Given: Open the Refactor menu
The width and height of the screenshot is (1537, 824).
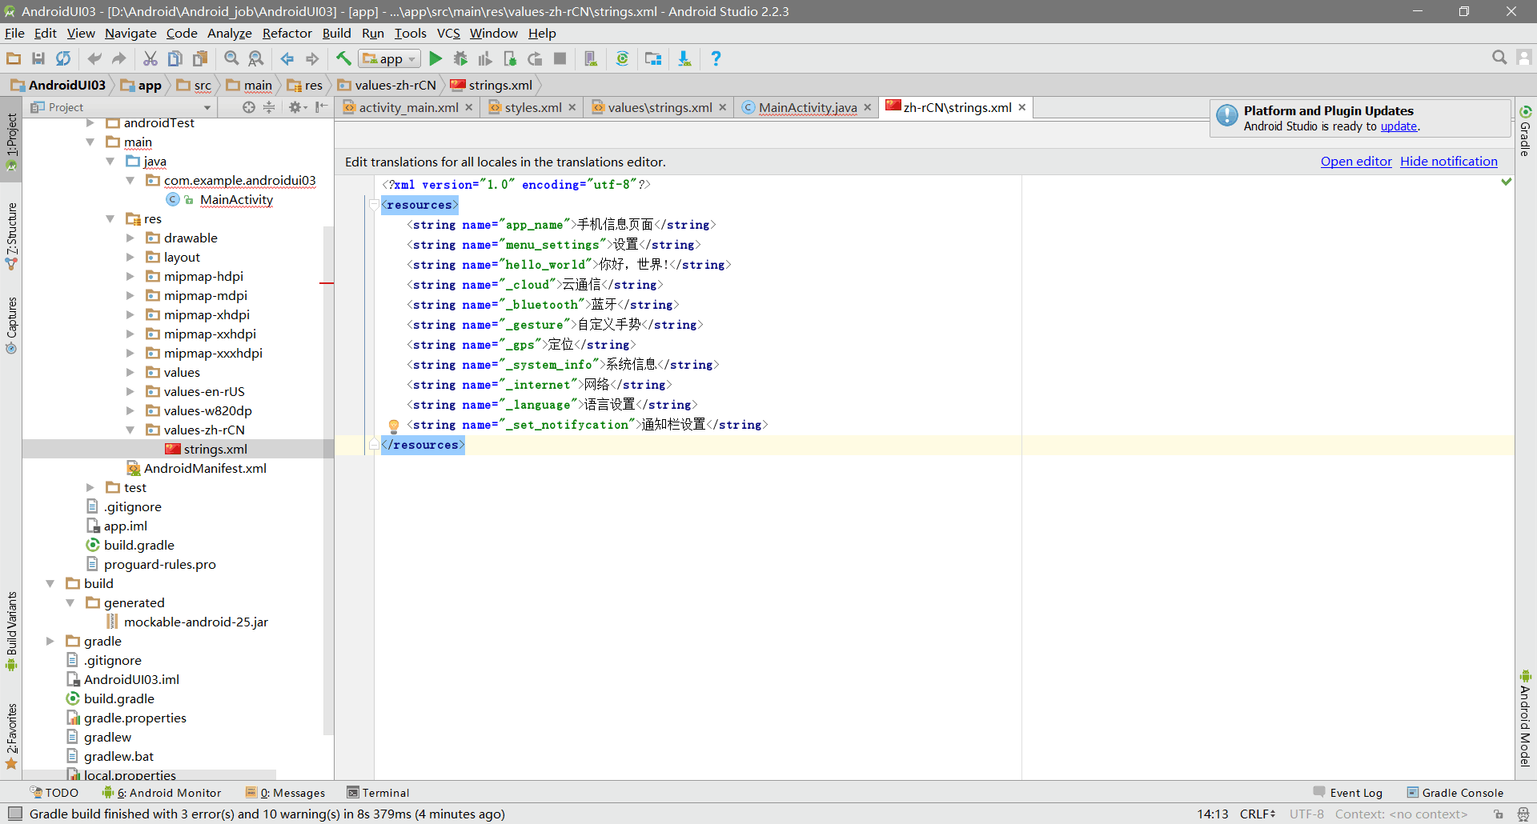Looking at the screenshot, I should [x=287, y=33].
